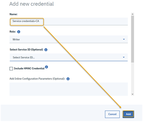
Task: Click the Name field with Service credentials-CA
Action: click(x=69, y=21)
